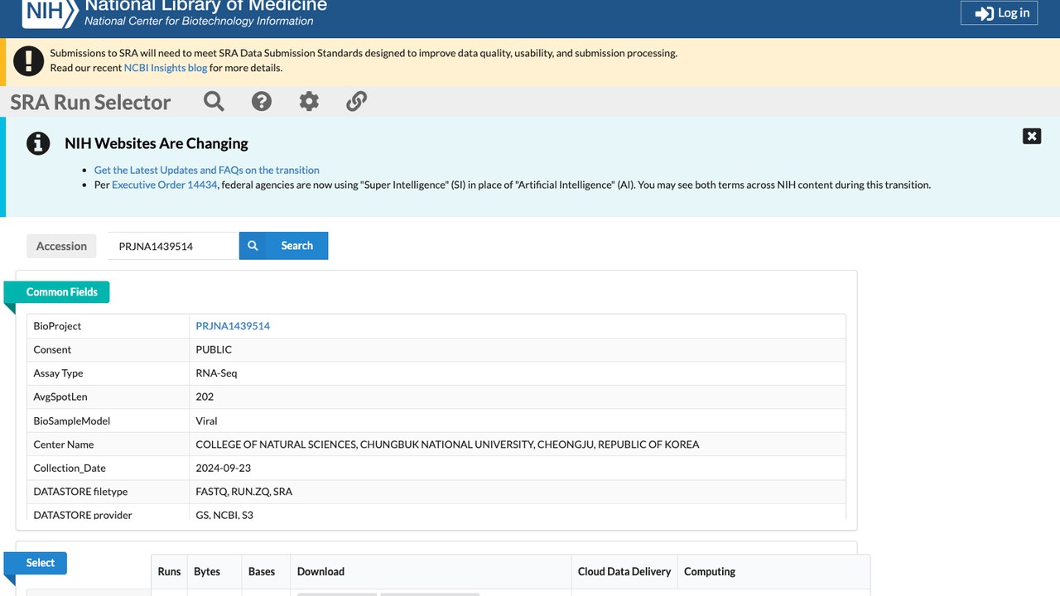Open the Log in button

tap(999, 12)
